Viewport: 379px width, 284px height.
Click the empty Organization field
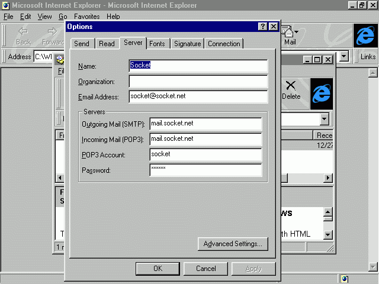(198, 82)
